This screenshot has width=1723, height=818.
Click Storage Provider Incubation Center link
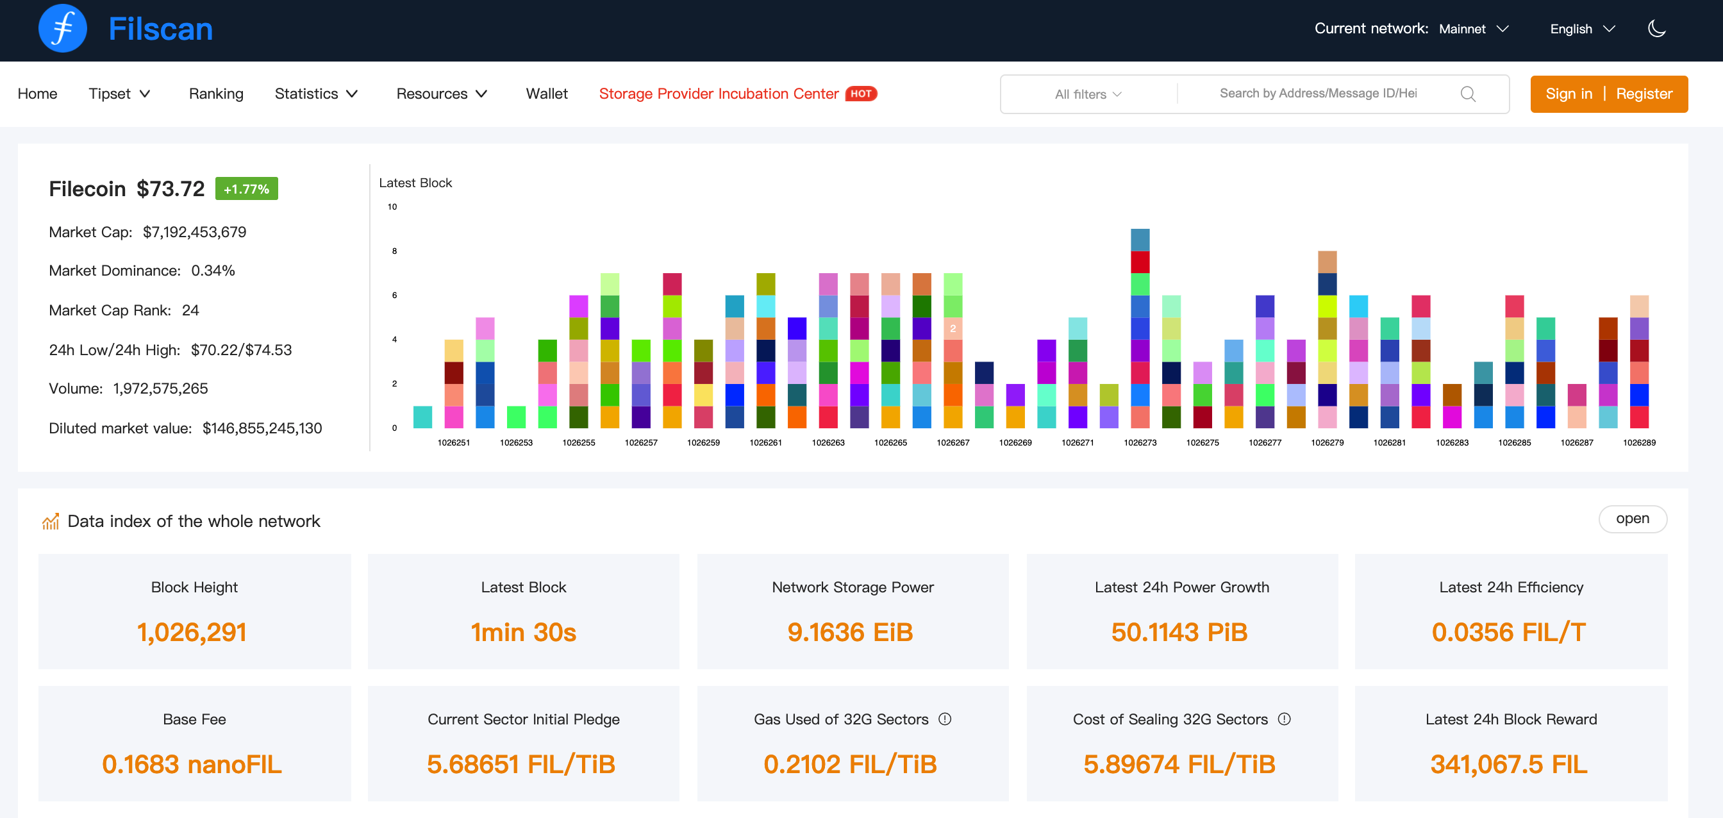tap(719, 94)
